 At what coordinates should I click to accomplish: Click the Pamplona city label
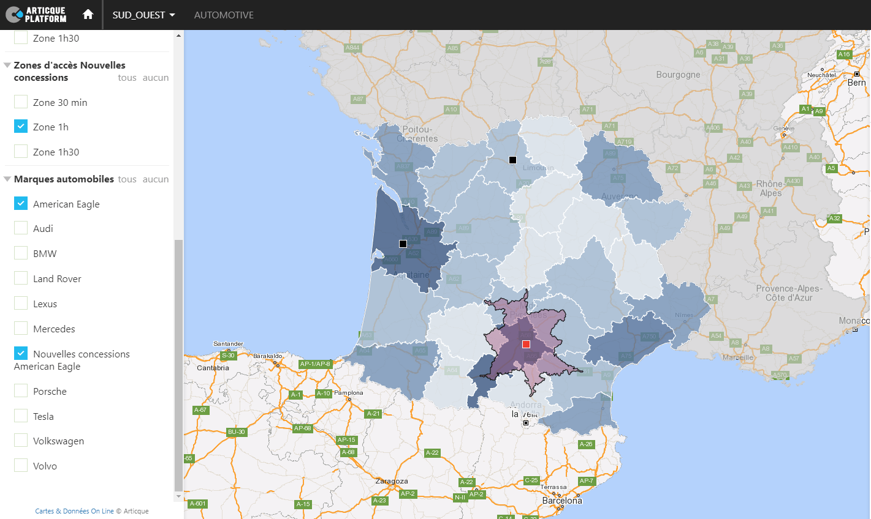(348, 393)
